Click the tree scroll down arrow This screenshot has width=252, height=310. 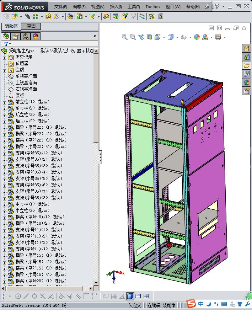pos(96,283)
